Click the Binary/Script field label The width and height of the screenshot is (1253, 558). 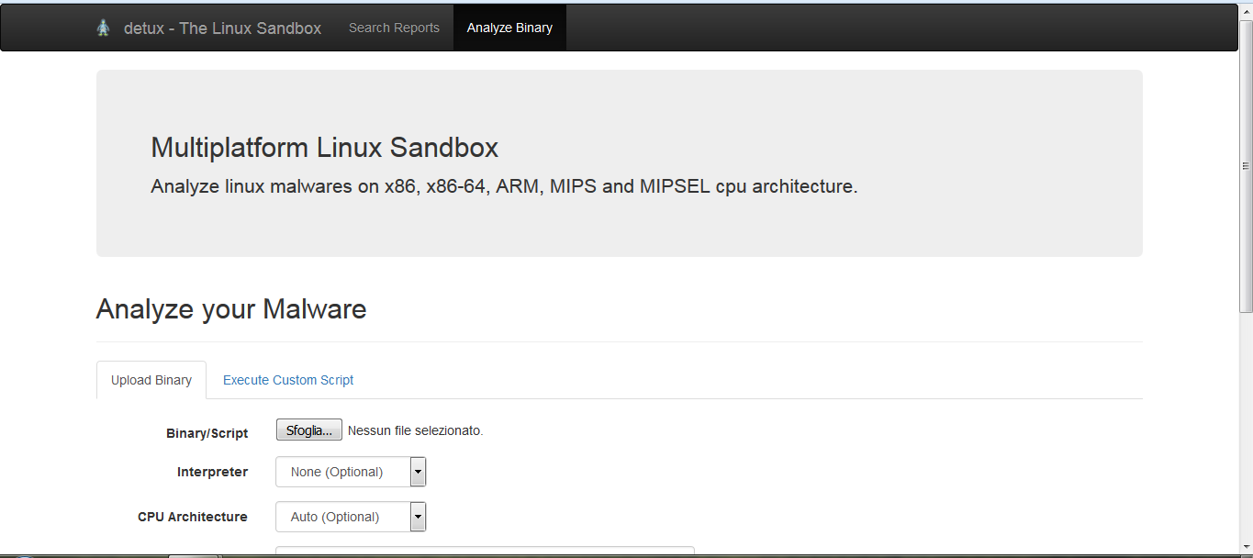point(207,433)
